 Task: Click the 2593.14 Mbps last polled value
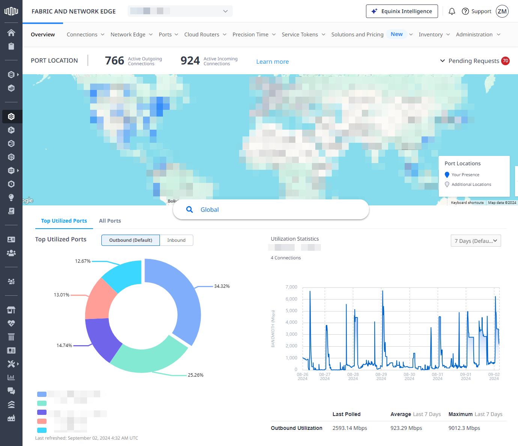pos(350,428)
